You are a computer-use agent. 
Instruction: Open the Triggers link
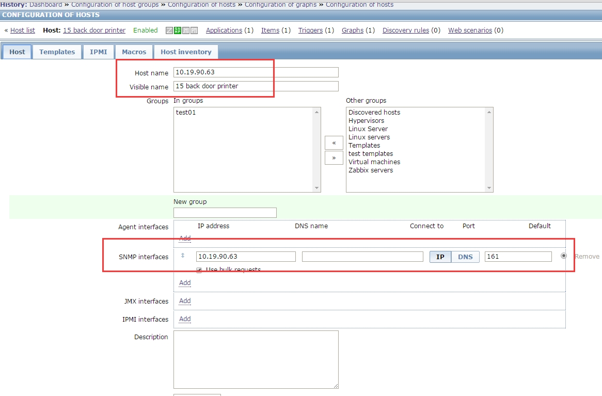(310, 30)
